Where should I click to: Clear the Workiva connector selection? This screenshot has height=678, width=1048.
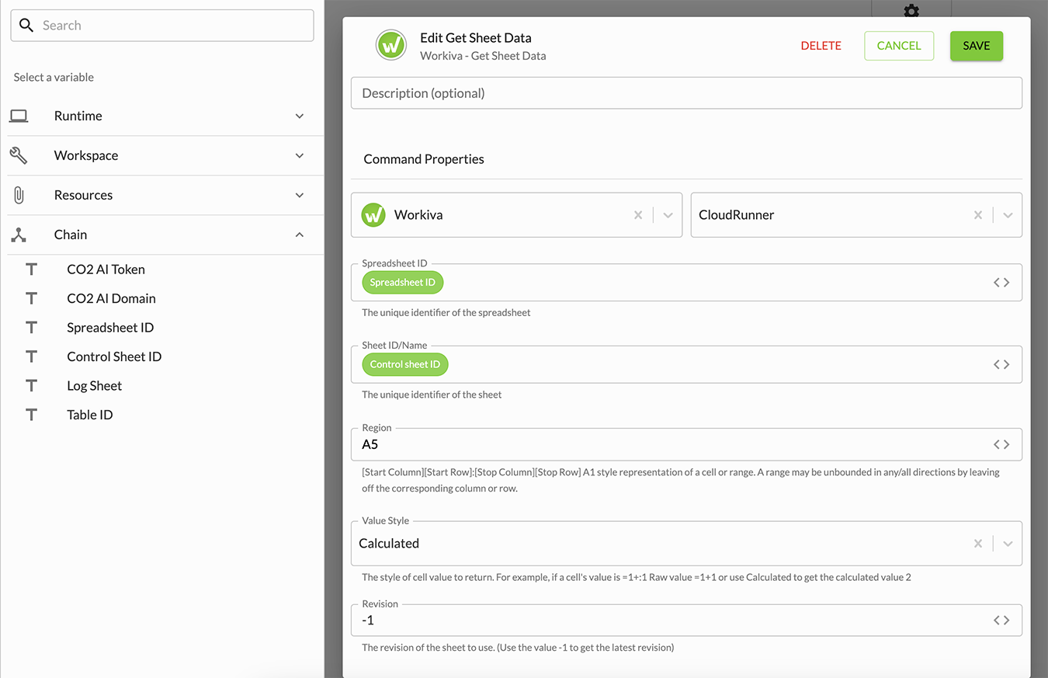point(638,215)
